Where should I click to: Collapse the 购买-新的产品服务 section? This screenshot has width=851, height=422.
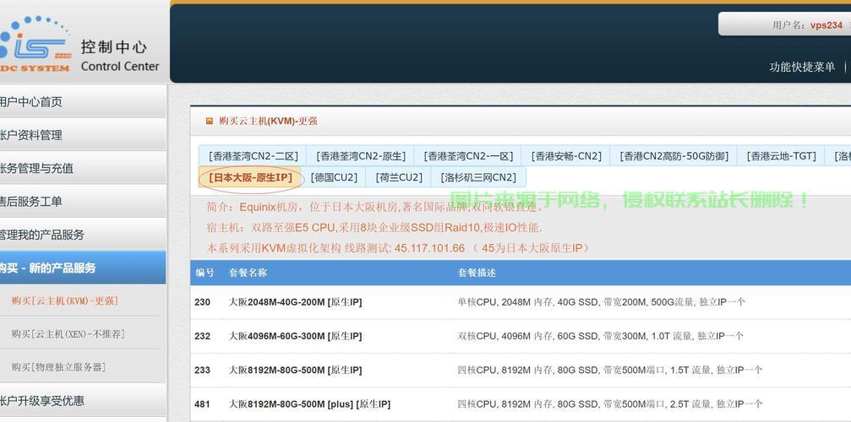49,268
